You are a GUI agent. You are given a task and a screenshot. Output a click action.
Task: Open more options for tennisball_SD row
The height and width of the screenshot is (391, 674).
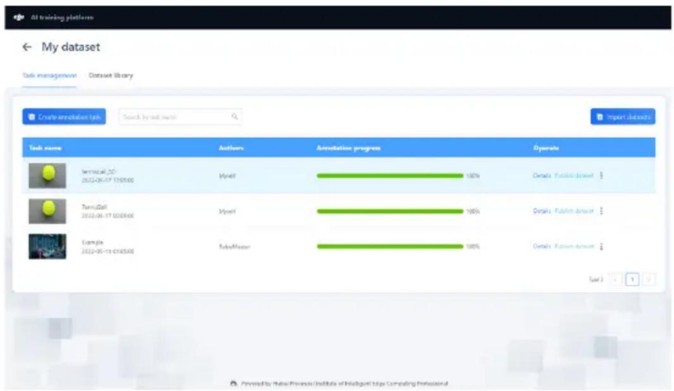click(x=601, y=175)
